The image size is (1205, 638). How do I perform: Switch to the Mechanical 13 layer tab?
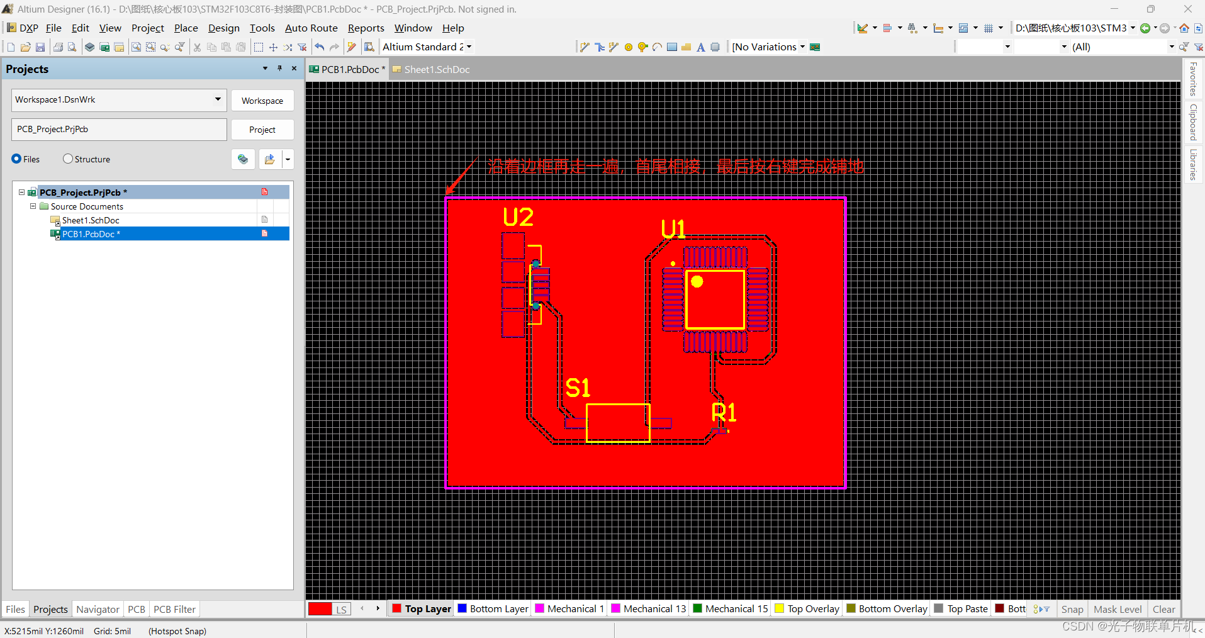pos(649,608)
